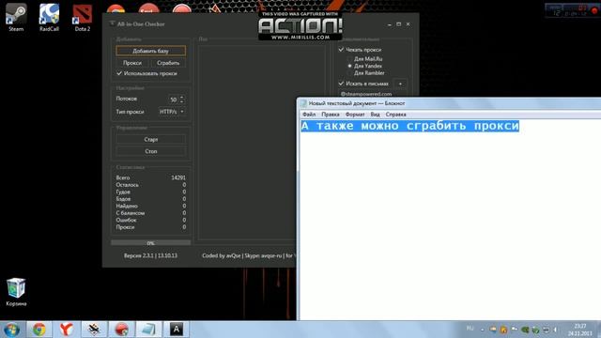This screenshot has width=601, height=338.
Task: Click 'Coded by avQse' footer text
Action: tap(222, 255)
